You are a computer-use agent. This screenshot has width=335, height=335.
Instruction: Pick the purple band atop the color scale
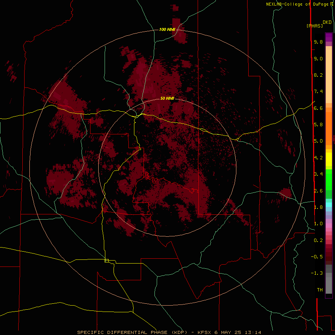coord(329,37)
